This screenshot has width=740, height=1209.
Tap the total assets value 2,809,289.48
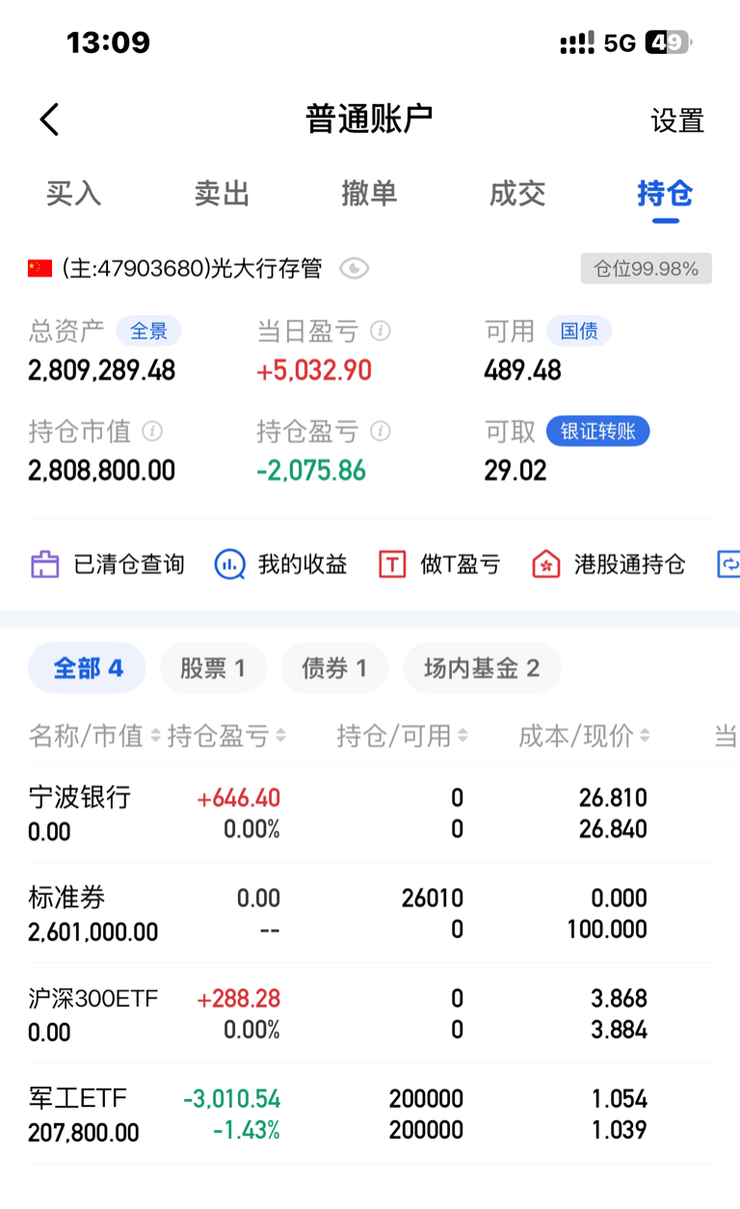pyautogui.click(x=102, y=370)
